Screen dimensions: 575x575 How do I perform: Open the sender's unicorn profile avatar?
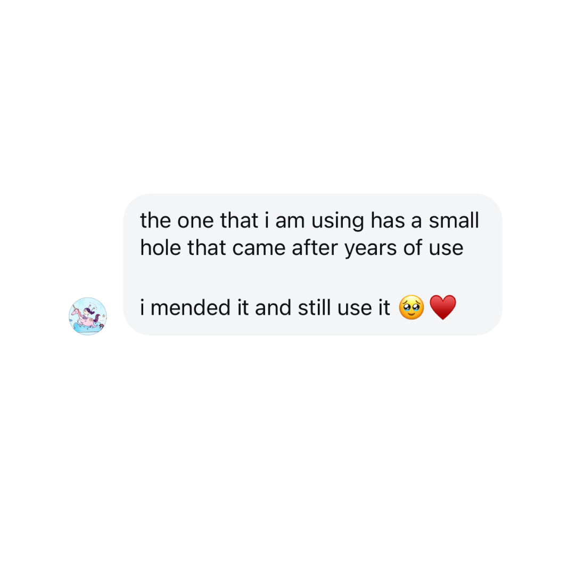[88, 316]
